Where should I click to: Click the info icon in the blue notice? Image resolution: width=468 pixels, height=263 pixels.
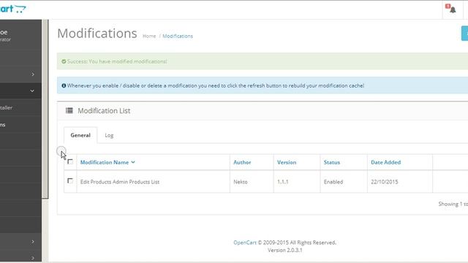[x=64, y=85]
